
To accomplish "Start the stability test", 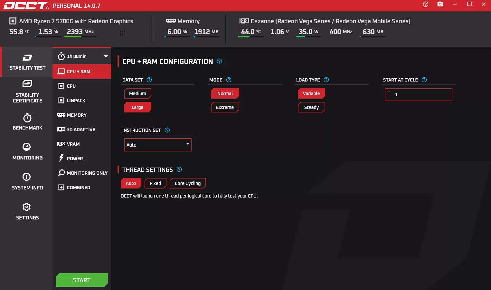I will tap(82, 280).
